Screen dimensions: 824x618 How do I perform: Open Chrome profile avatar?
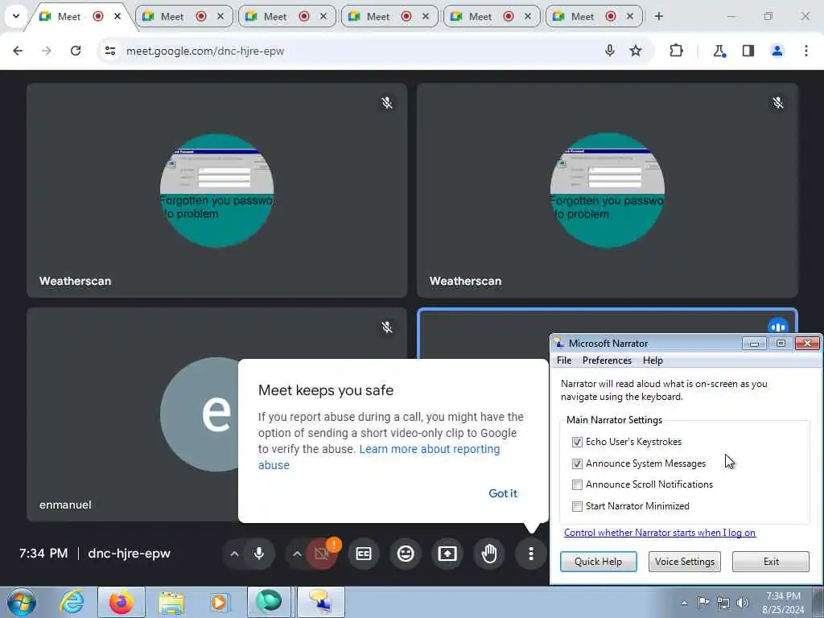pyautogui.click(x=777, y=51)
